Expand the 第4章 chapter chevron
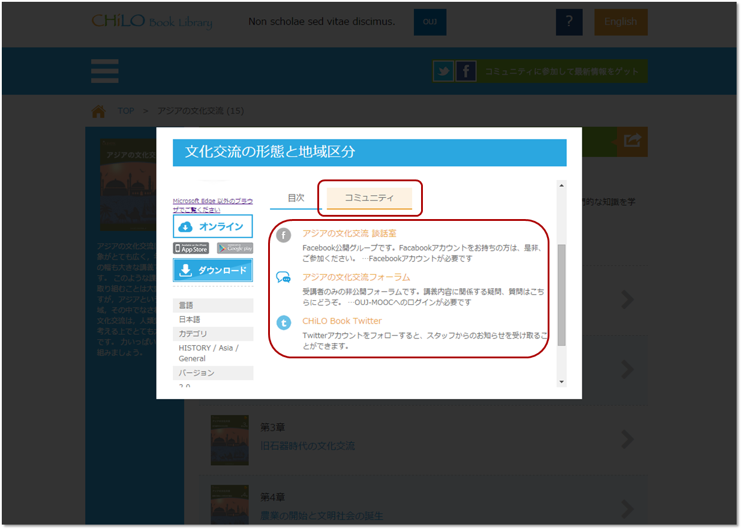Viewport: 742px width, 530px height. point(627,509)
